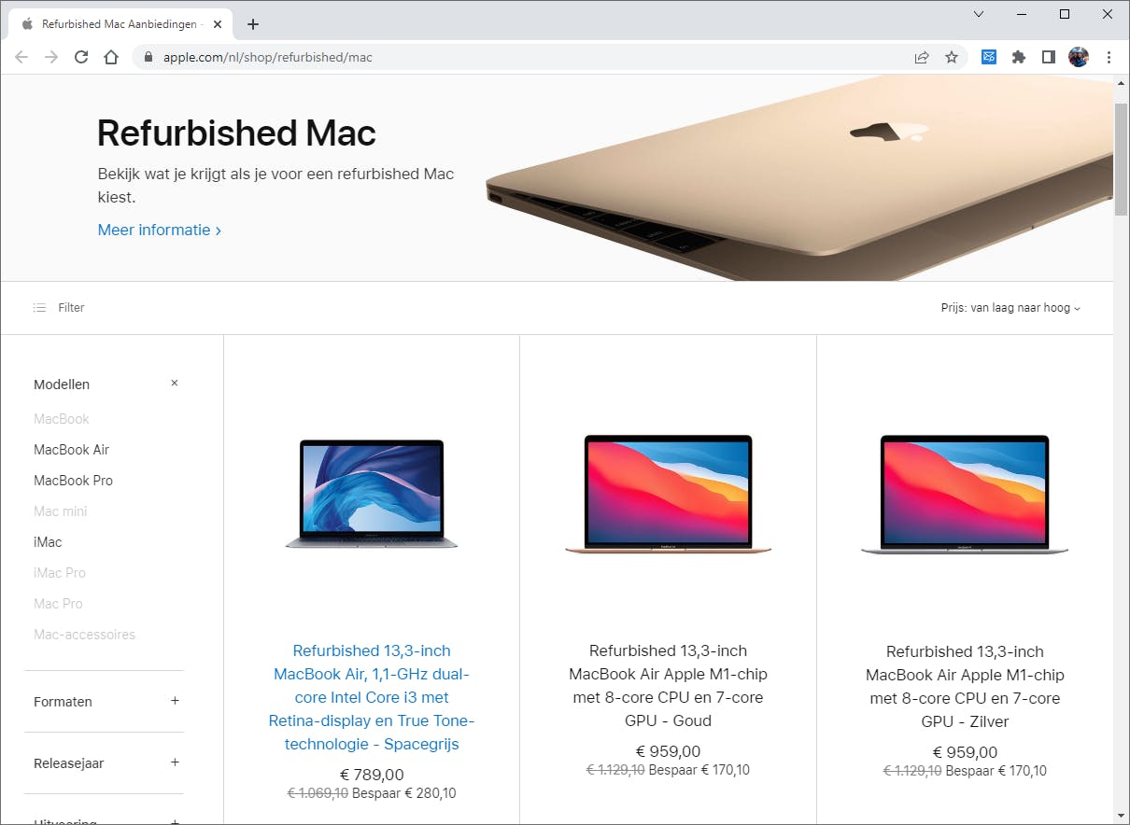Open the Intel Core i3 MacBook Air listing
This screenshot has height=825, width=1130.
[x=372, y=697]
